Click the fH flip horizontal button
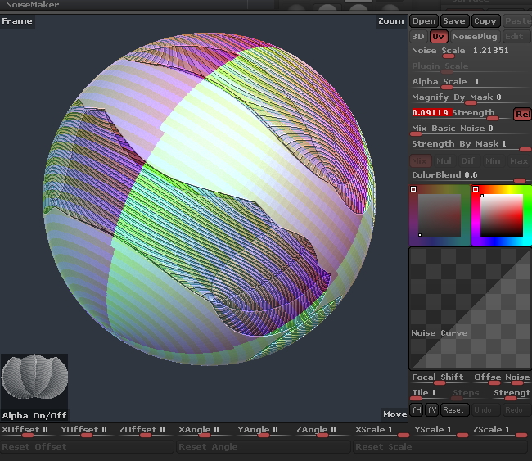The width and height of the screenshot is (532, 461). 417,409
